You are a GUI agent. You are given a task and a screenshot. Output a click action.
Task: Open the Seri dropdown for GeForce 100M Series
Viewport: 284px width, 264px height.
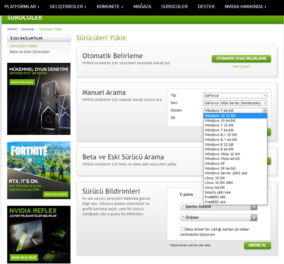coord(235,103)
